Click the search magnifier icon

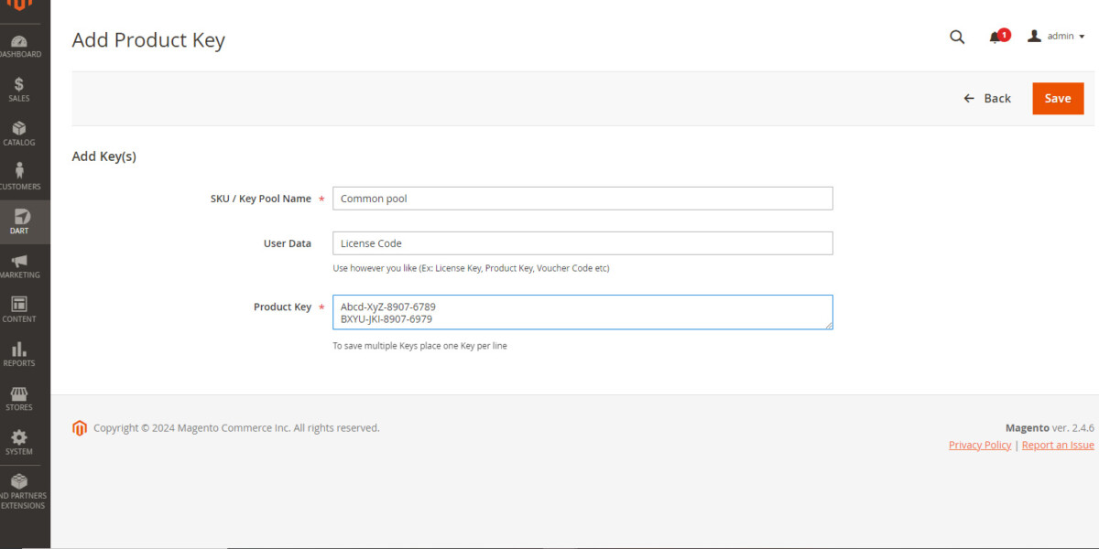pyautogui.click(x=957, y=37)
